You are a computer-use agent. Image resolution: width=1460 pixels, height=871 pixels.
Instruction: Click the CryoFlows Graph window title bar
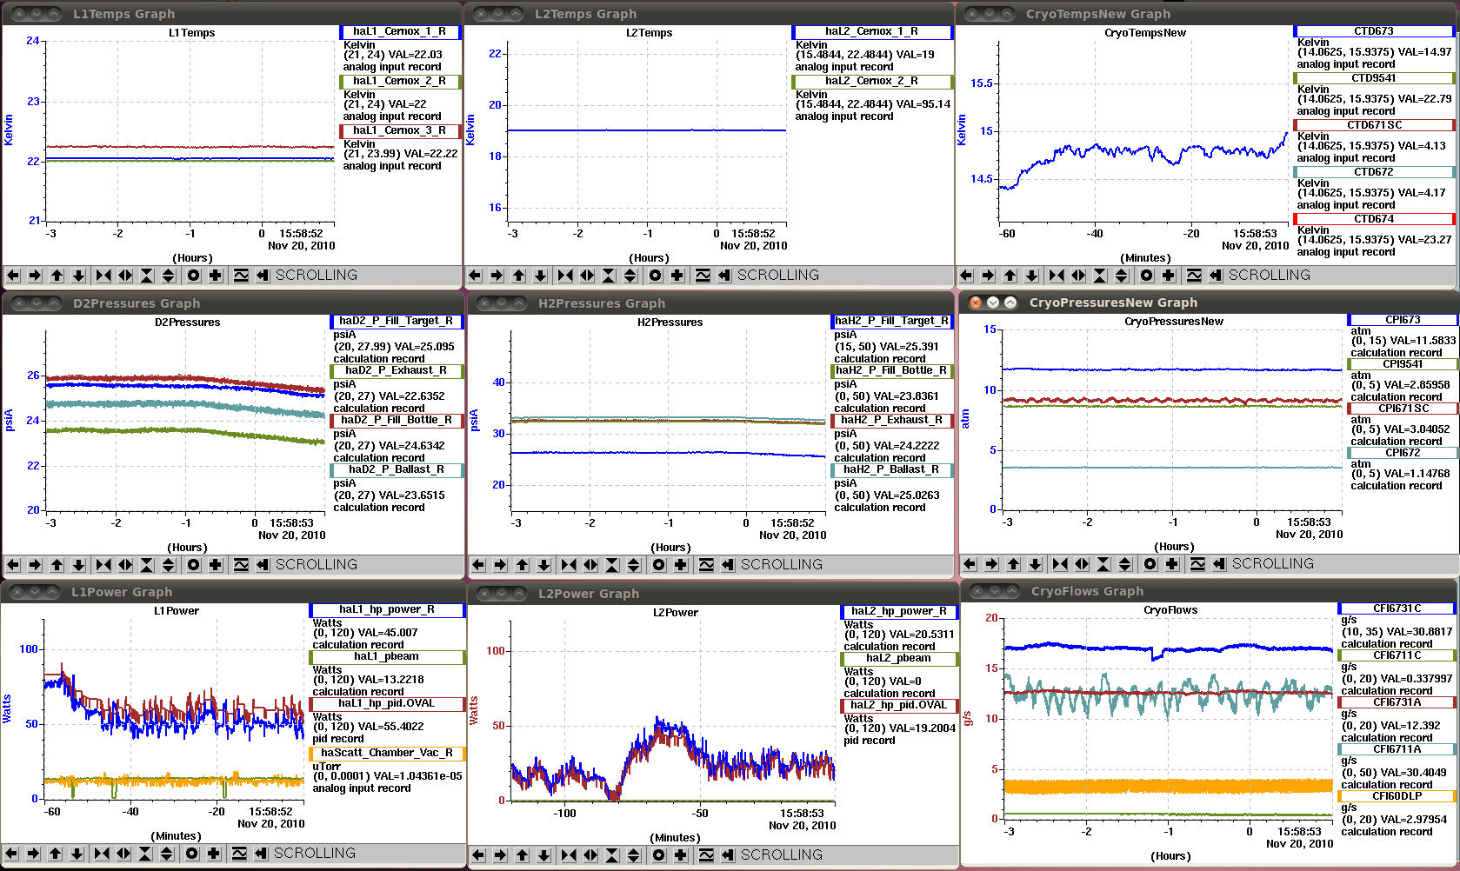1210,591
